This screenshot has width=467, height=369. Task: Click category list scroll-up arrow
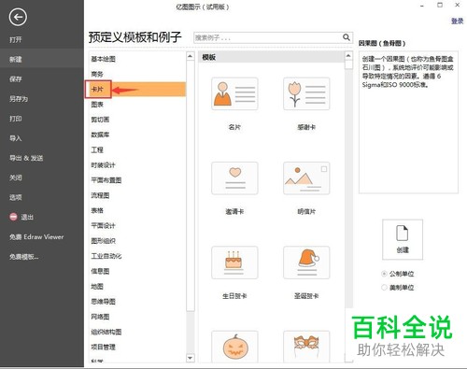(191, 56)
